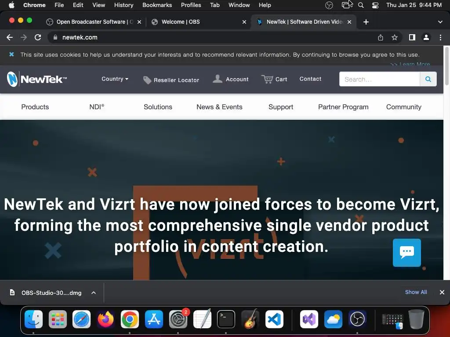The height and width of the screenshot is (337, 450).
Task: Expand OBS-Studio dmg download options chevron
Action: tap(94, 293)
